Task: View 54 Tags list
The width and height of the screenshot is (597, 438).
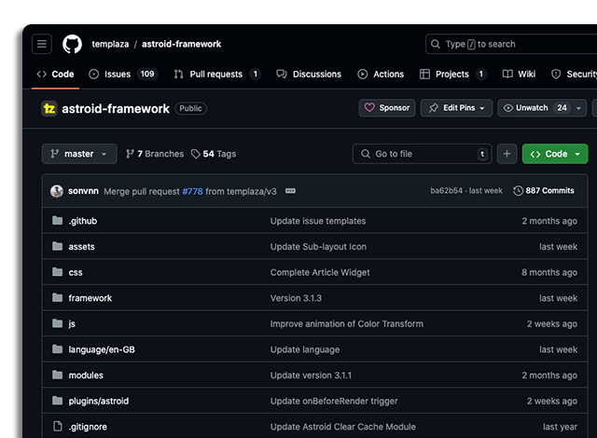Action: [x=214, y=154]
